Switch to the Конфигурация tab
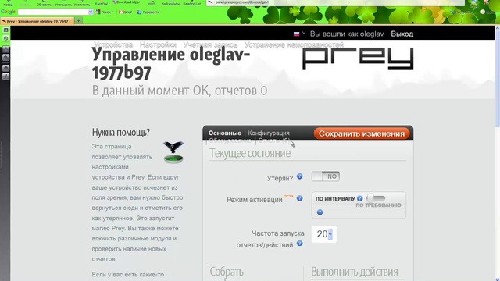The image size is (500, 281). pyautogui.click(x=269, y=133)
